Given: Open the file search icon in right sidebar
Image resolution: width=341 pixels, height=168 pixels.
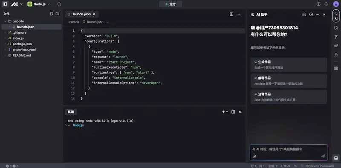Looking at the screenshot, I should (x=336, y=28).
